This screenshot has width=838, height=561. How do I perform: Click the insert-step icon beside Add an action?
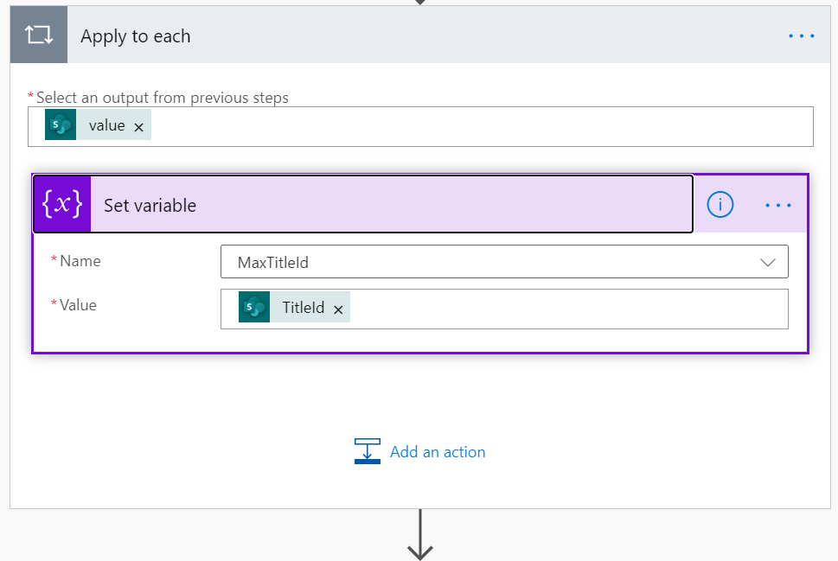[x=368, y=451]
